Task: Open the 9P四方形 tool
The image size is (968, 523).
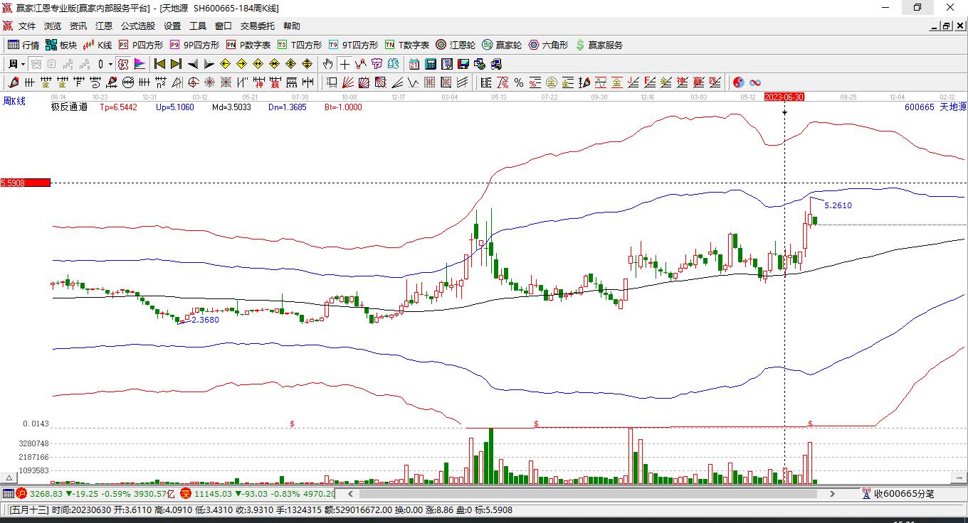Action: pyautogui.click(x=195, y=45)
